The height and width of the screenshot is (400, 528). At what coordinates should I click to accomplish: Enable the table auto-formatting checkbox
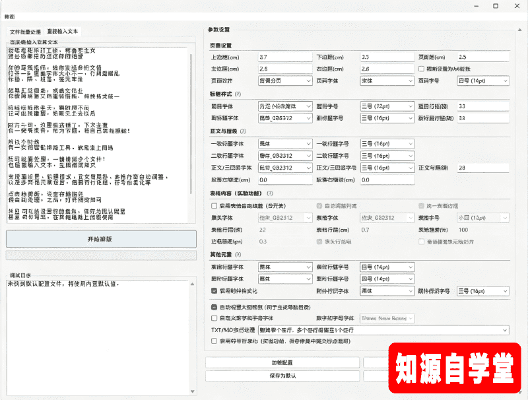click(214, 206)
